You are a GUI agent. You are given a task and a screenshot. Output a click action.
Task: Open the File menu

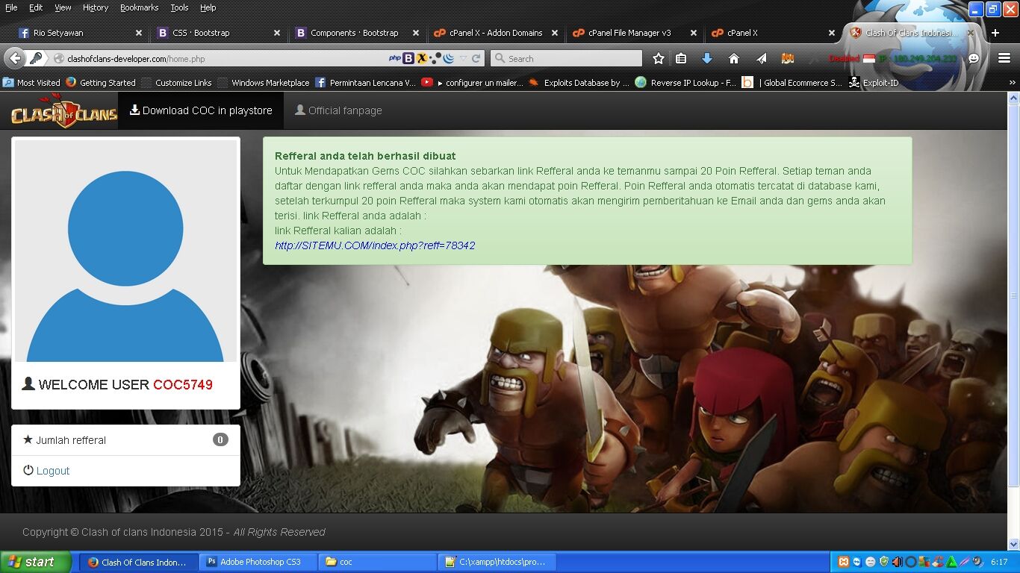11,7
